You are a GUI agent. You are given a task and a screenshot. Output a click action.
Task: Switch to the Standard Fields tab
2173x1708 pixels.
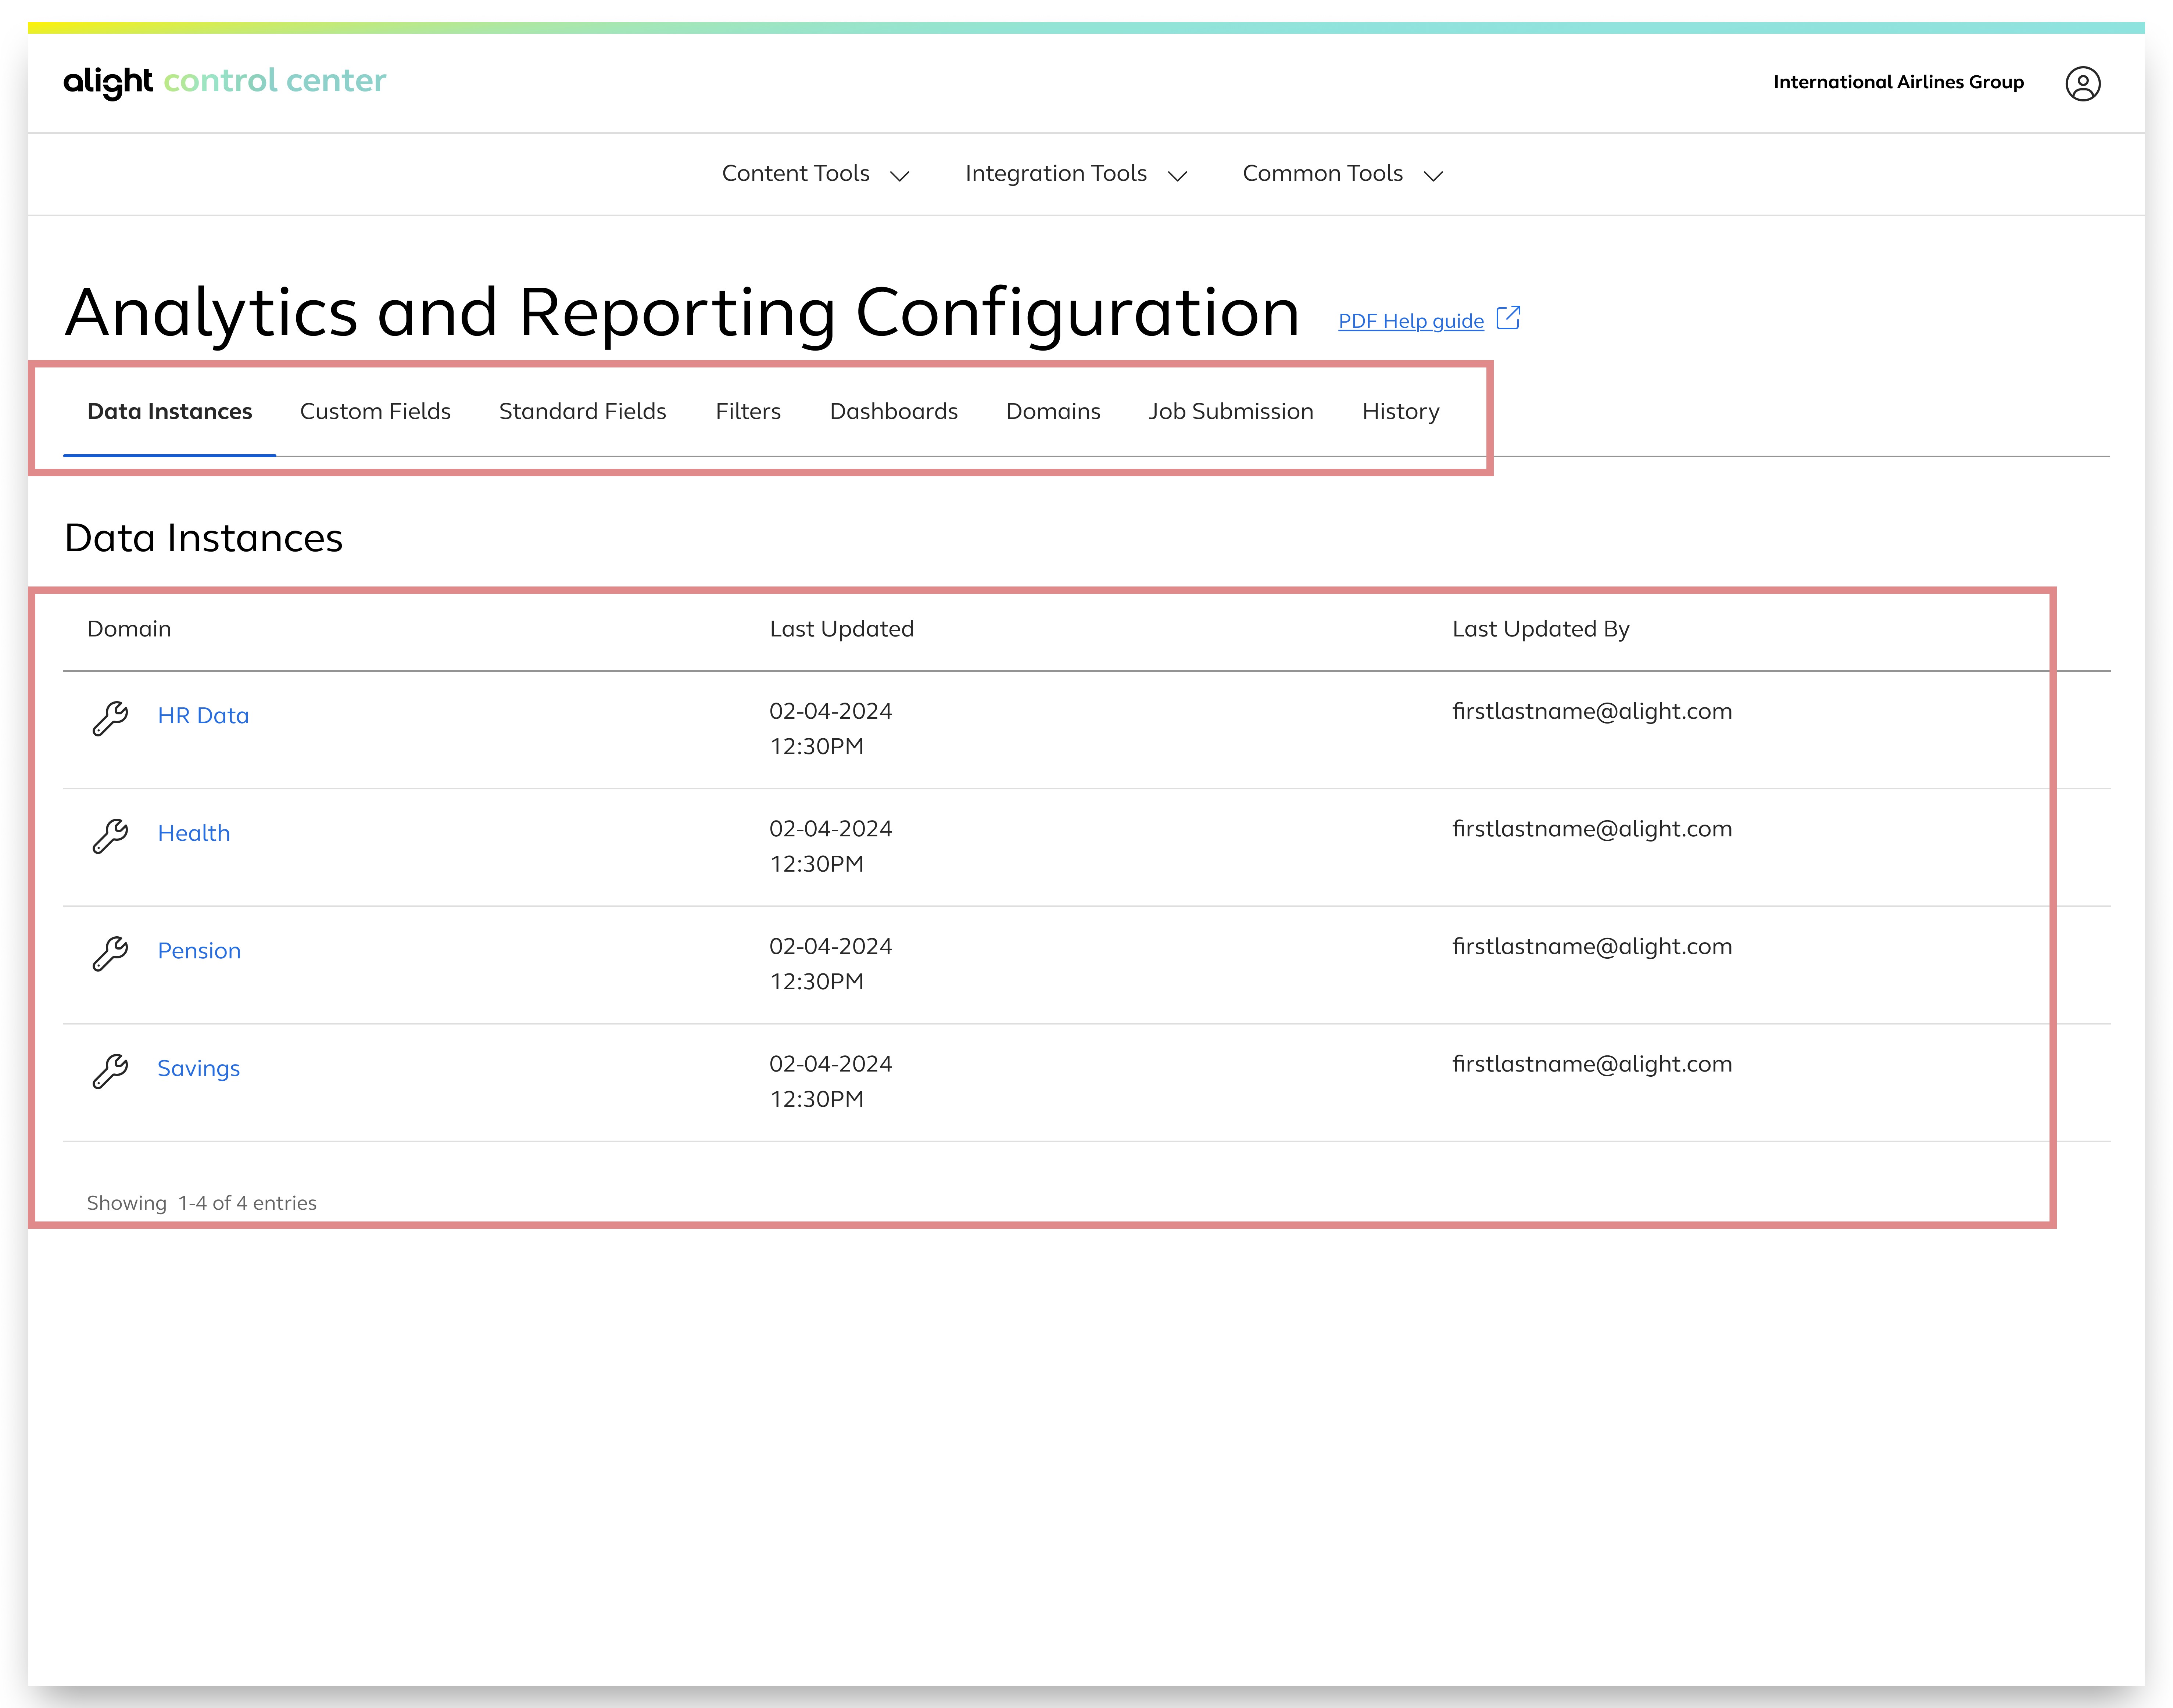pos(582,411)
